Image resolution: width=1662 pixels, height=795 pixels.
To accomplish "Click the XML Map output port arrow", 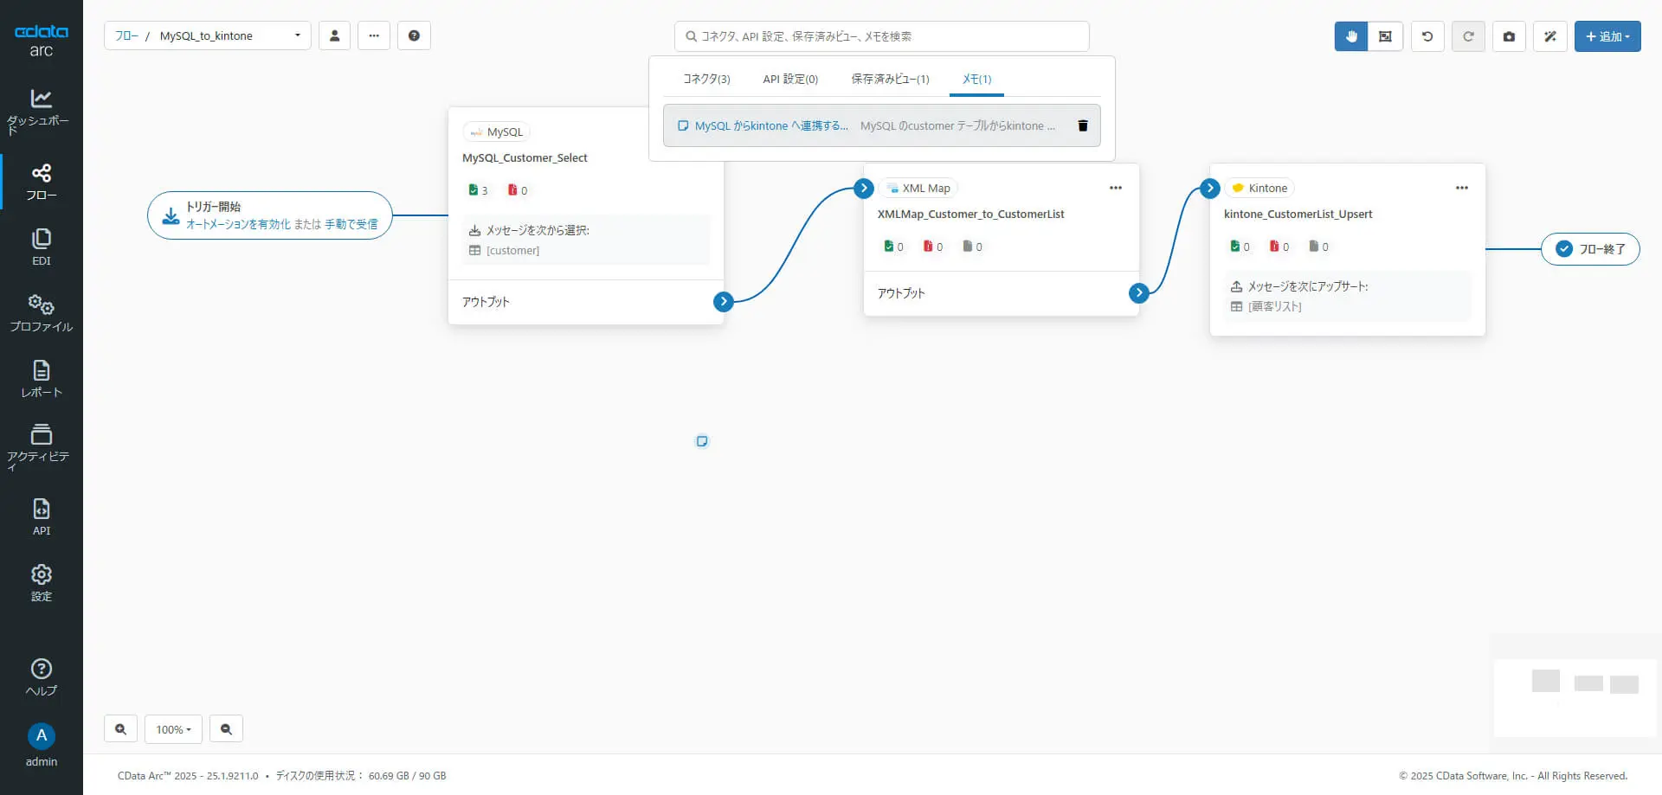I will coord(1139,292).
